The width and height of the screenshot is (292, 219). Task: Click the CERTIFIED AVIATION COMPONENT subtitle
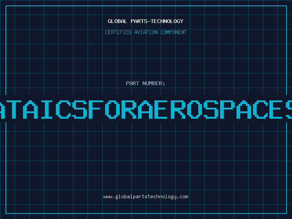coord(146,32)
